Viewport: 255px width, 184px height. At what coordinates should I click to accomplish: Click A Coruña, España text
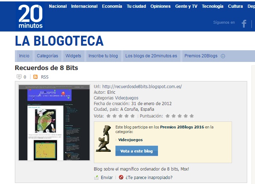click(x=137, y=109)
